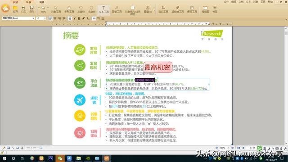Activate the Text tool (文本工具)
The image size is (288, 162).
pyautogui.click(x=103, y=9)
